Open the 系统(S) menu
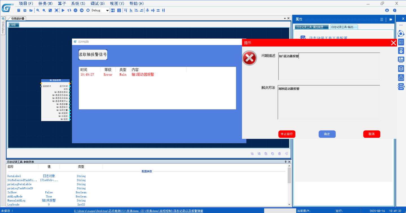The width and height of the screenshot is (406, 213). pyautogui.click(x=78, y=3)
